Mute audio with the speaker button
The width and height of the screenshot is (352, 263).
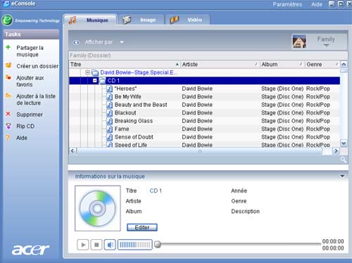click(x=110, y=245)
